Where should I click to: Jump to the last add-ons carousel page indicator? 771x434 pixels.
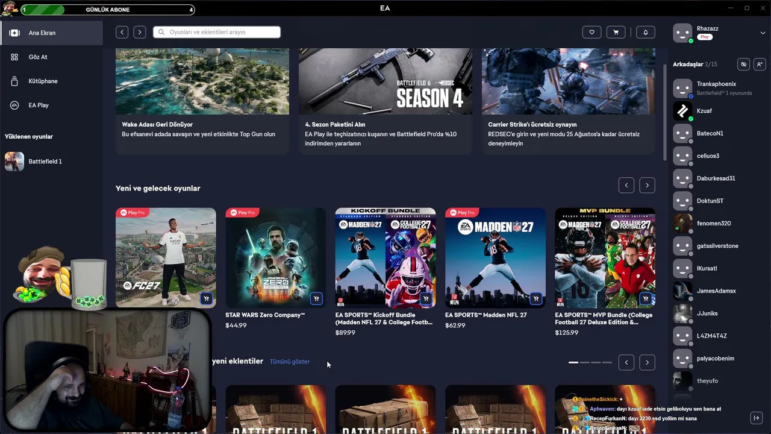click(x=607, y=362)
